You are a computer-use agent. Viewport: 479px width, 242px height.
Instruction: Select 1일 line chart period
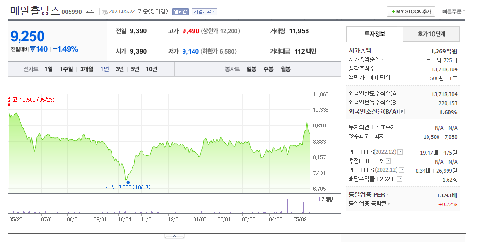point(49,69)
